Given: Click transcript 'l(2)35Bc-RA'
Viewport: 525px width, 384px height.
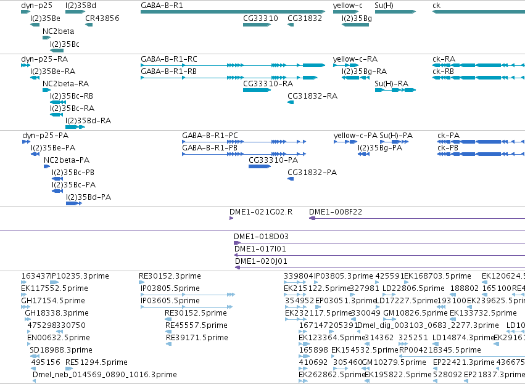Looking at the screenshot, I should pos(72,108).
